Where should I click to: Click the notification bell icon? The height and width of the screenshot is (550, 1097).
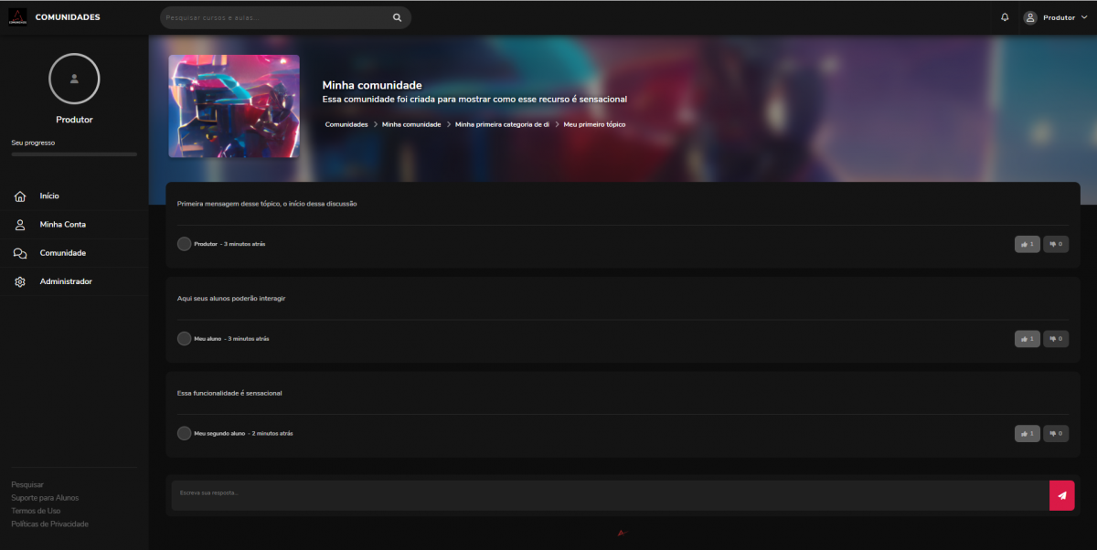pos(1005,17)
